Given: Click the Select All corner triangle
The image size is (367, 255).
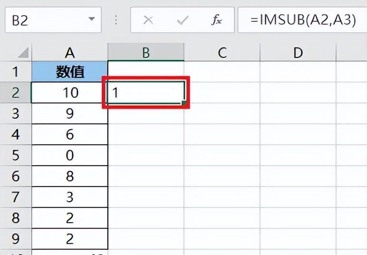Looking at the screenshot, I should click(23, 53).
